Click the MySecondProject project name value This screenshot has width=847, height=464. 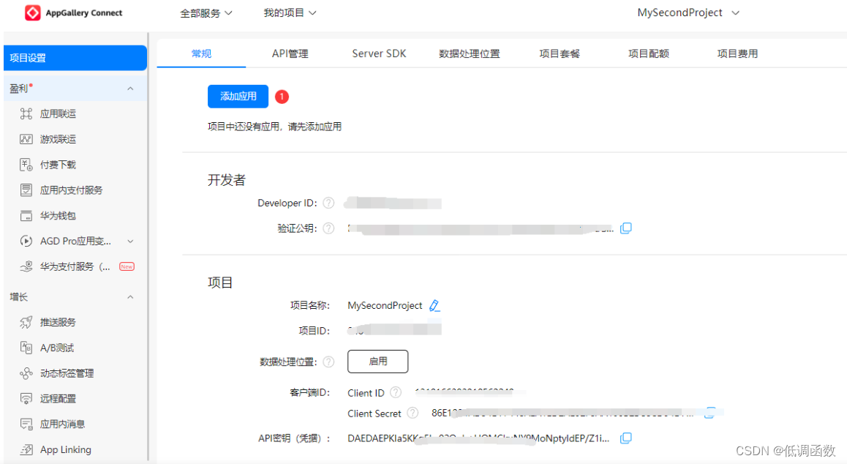385,305
